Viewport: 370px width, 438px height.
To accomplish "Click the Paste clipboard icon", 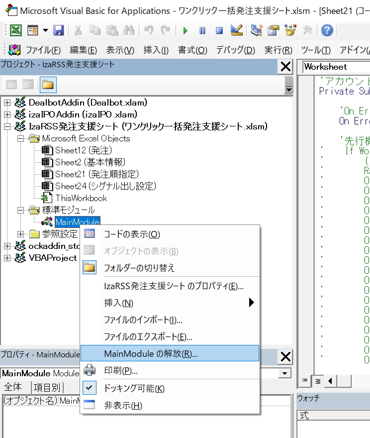I will point(112,30).
